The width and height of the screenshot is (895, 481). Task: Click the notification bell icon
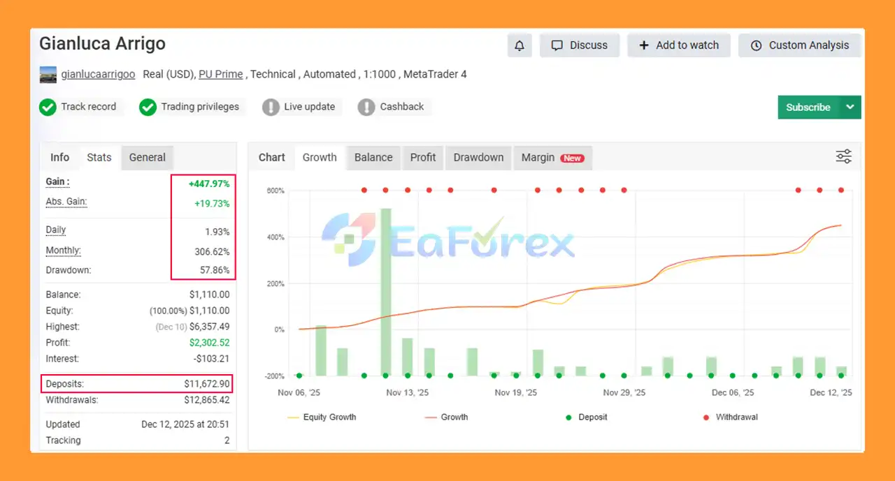[x=520, y=45]
